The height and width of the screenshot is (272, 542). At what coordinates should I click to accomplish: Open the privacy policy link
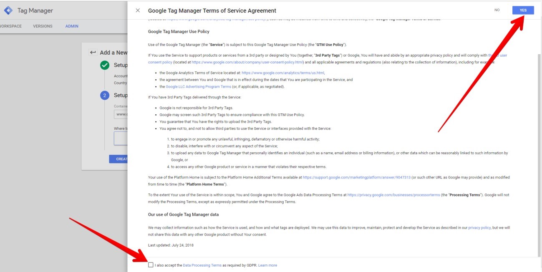click(x=479, y=228)
